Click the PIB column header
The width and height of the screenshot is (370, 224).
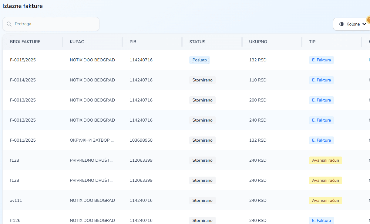133,42
